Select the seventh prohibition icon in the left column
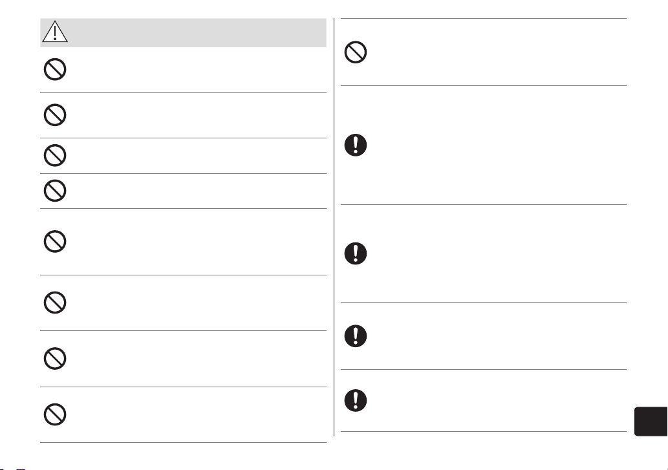The width and height of the screenshot is (668, 470). [55, 358]
